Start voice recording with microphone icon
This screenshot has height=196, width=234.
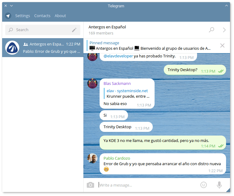pyautogui.click(x=219, y=185)
